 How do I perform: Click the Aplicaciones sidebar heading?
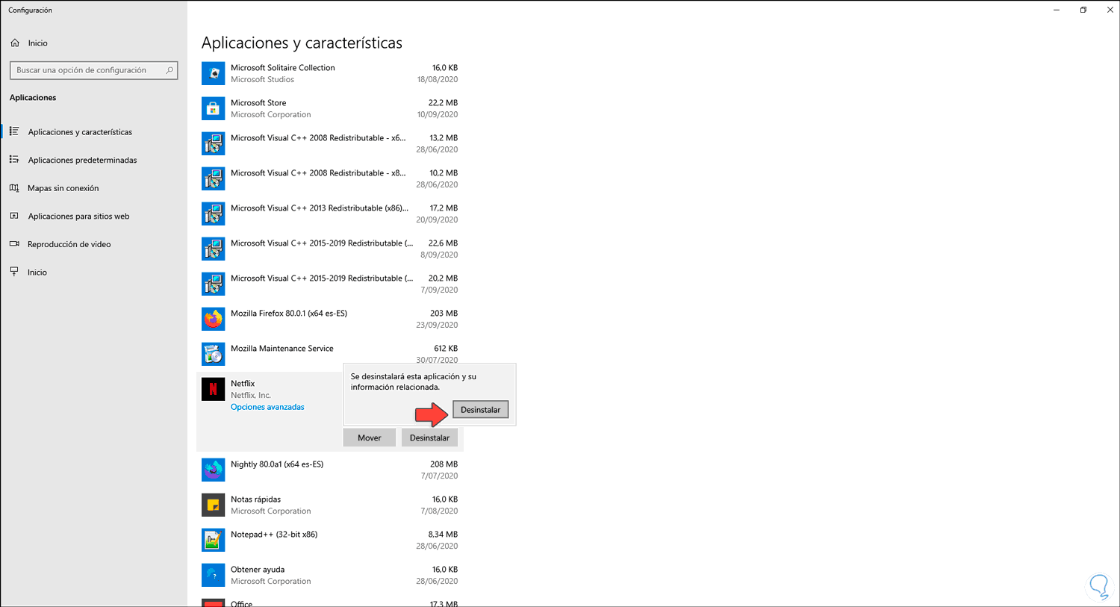(x=33, y=98)
